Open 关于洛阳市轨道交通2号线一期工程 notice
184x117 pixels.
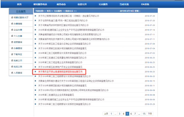(63, 20)
